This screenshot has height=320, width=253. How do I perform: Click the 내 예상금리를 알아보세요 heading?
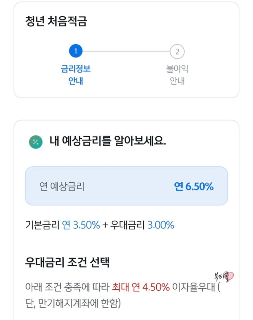coord(108,141)
